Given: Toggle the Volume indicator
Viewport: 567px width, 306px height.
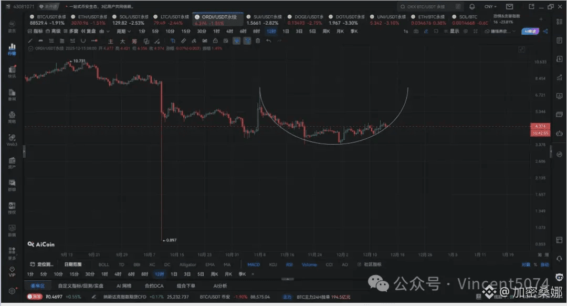Looking at the screenshot, I should 309,264.
